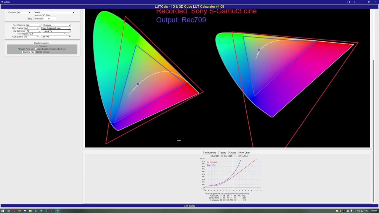Open Firefox from the taskbar
The image size is (379, 213).
point(19,211)
